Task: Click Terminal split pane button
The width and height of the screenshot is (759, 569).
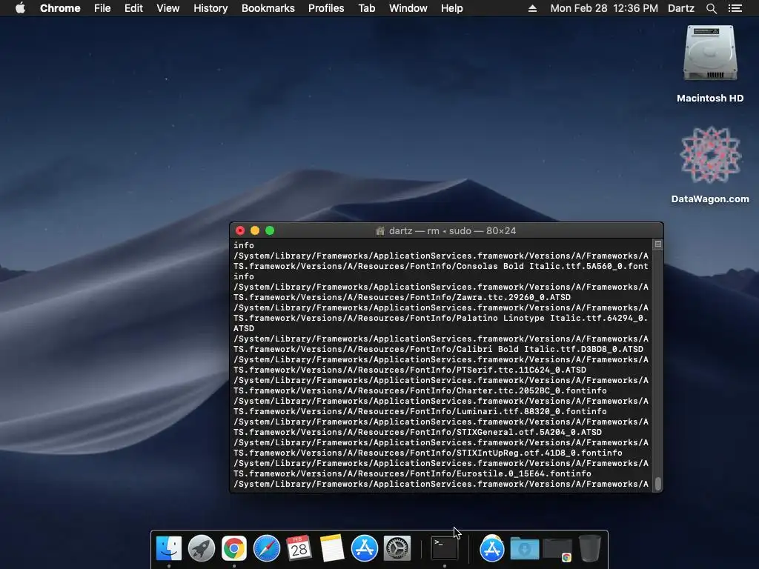Action: point(658,244)
